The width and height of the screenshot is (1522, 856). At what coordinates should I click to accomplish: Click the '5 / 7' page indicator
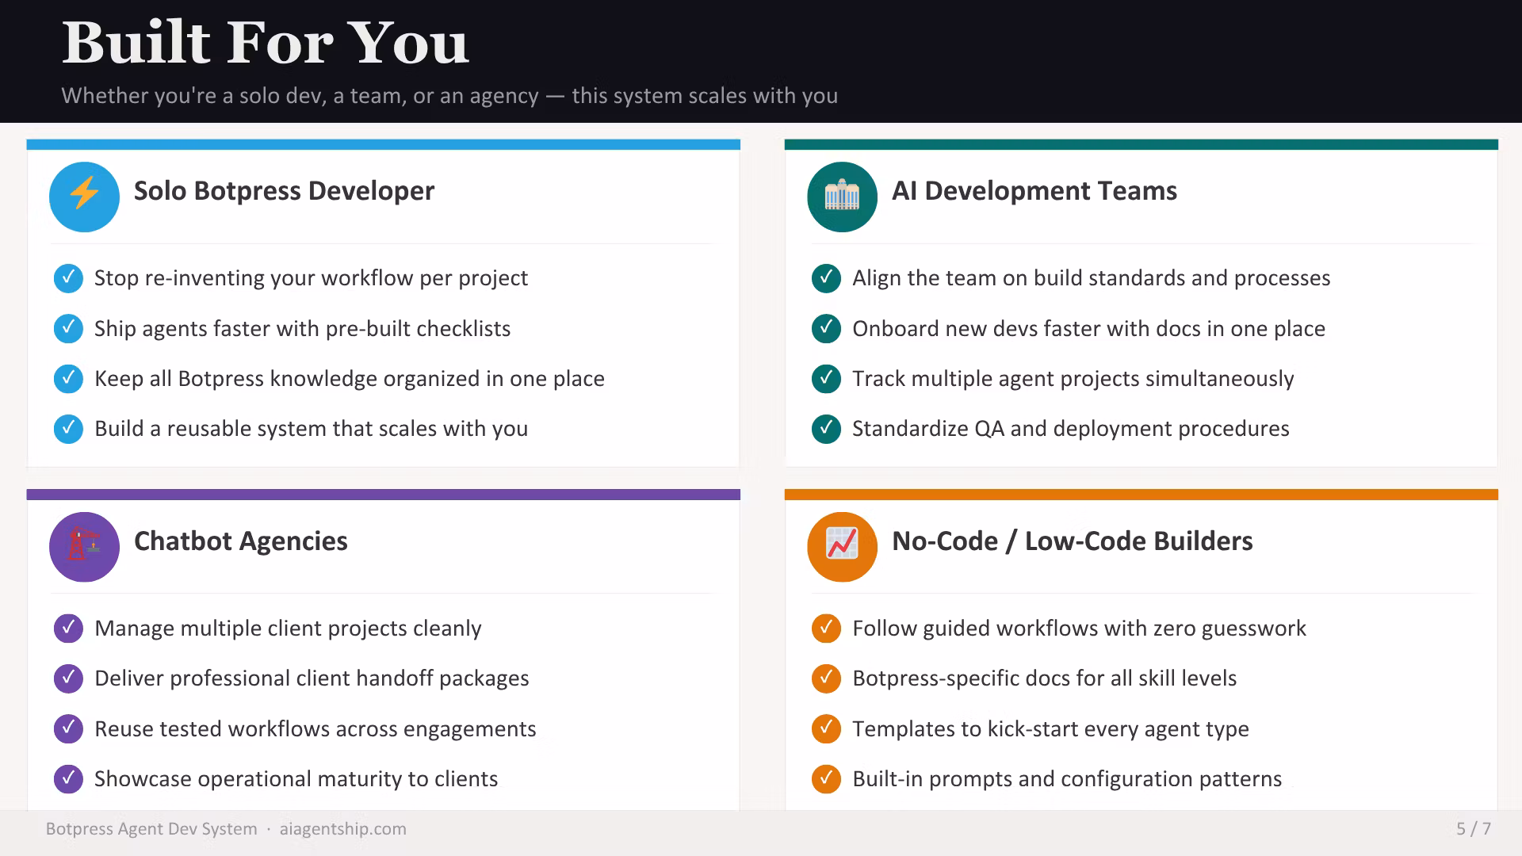point(1474,829)
